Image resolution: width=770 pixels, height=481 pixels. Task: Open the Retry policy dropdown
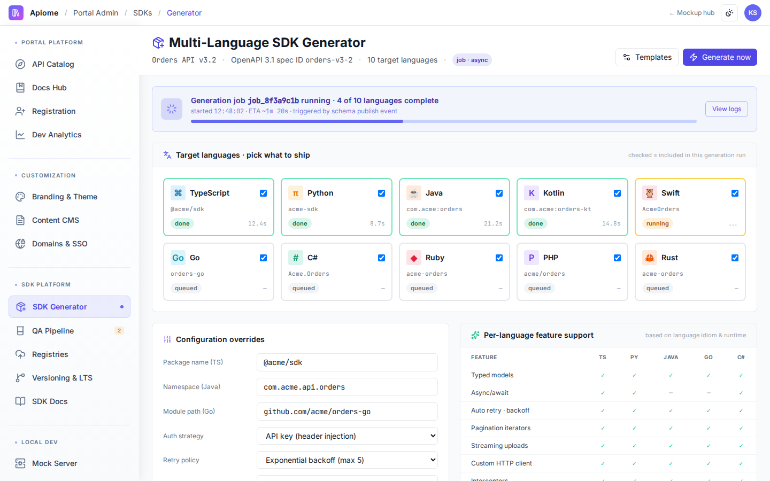pos(348,460)
